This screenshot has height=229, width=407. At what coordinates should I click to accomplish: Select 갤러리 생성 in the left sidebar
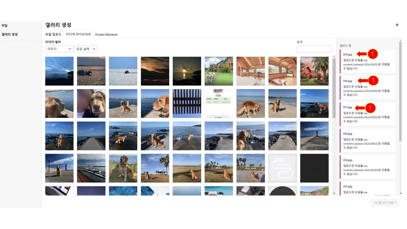(10, 34)
